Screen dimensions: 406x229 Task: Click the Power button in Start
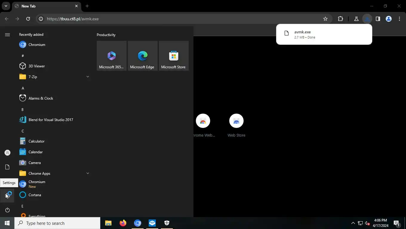7,210
